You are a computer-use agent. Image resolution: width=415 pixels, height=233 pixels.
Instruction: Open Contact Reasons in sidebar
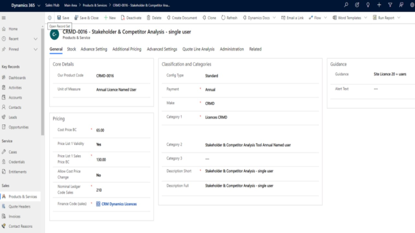[x=21, y=226]
